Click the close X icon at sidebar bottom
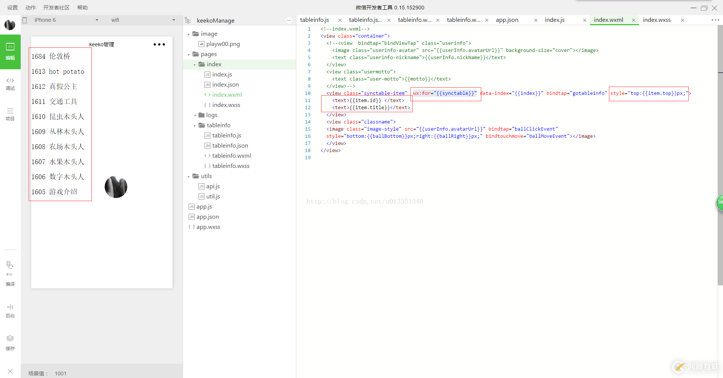The height and width of the screenshot is (378, 723). (10, 371)
